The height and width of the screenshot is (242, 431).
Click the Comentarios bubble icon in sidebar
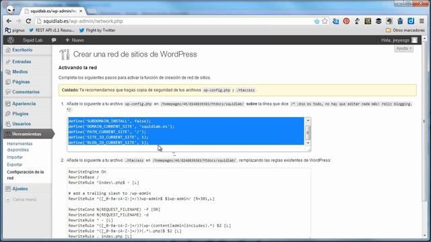click(x=8, y=92)
